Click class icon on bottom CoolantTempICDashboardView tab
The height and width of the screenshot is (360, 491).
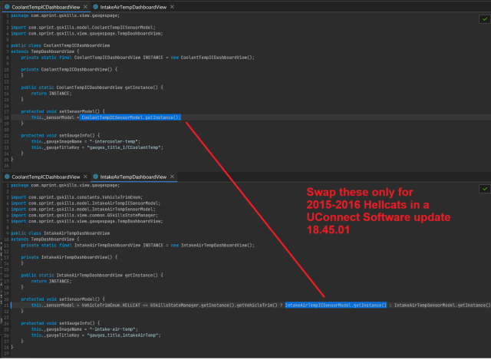click(6, 177)
